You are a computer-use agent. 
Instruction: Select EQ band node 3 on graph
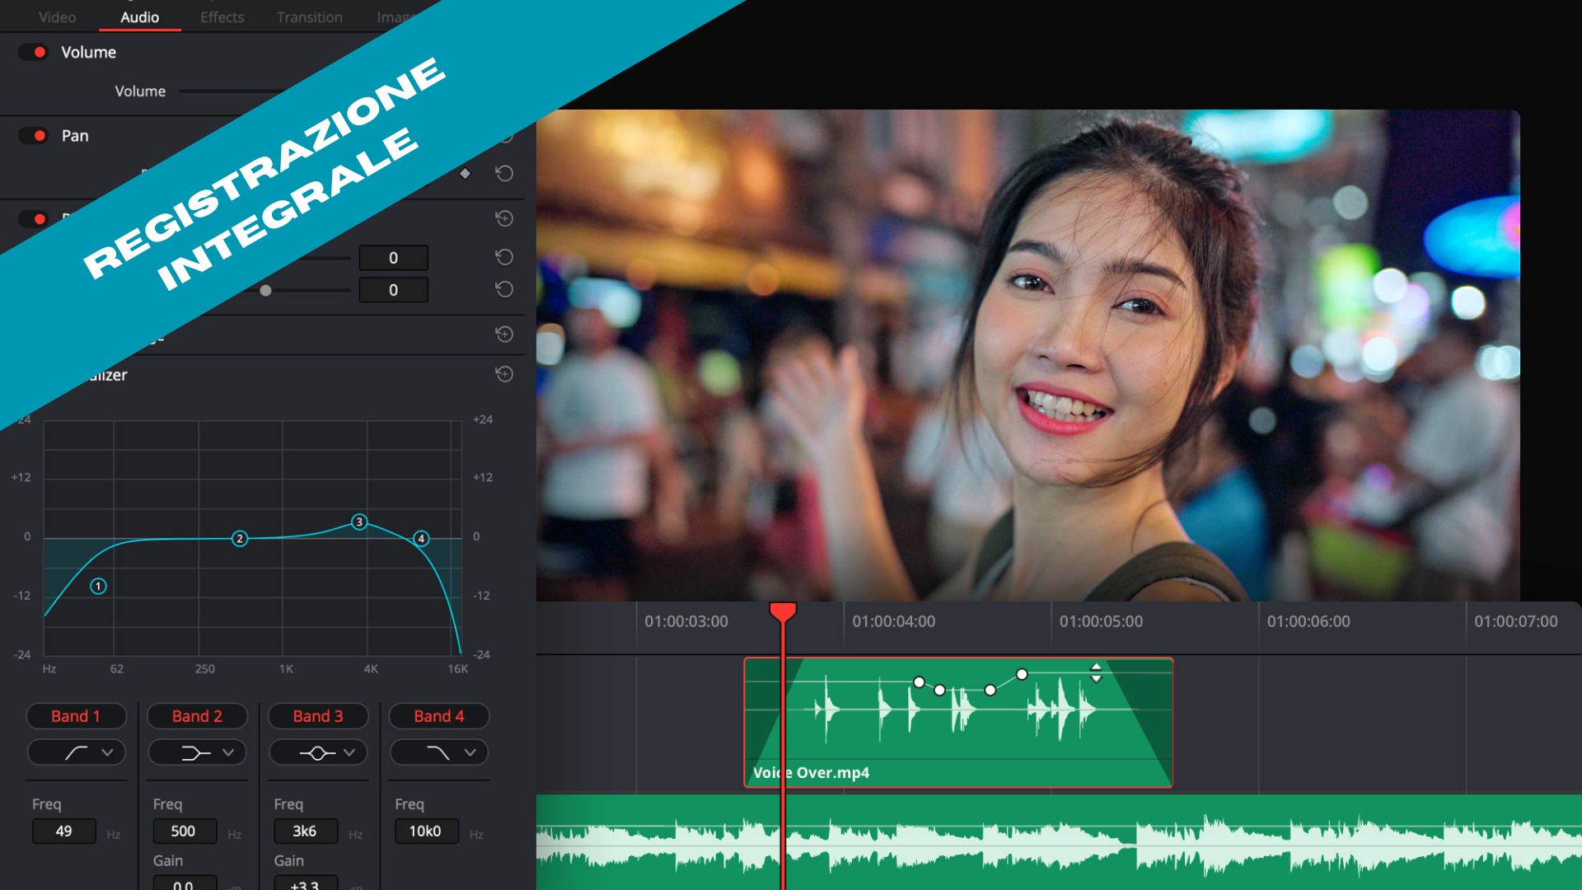(x=359, y=522)
